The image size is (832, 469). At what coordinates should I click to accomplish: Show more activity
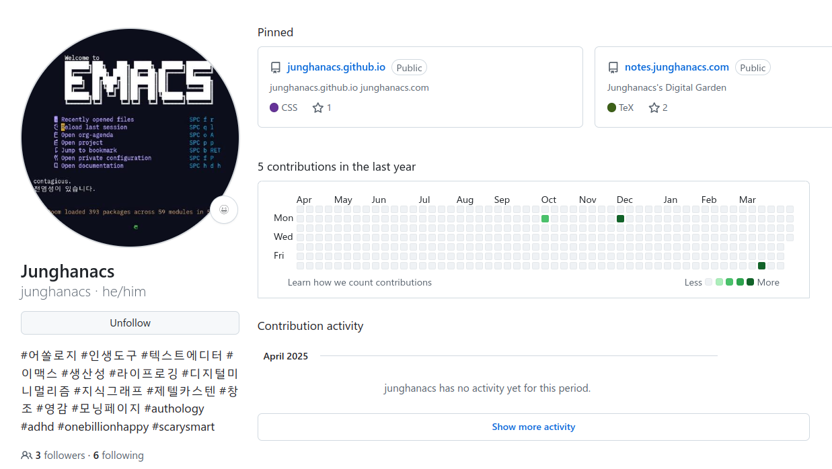(x=533, y=427)
